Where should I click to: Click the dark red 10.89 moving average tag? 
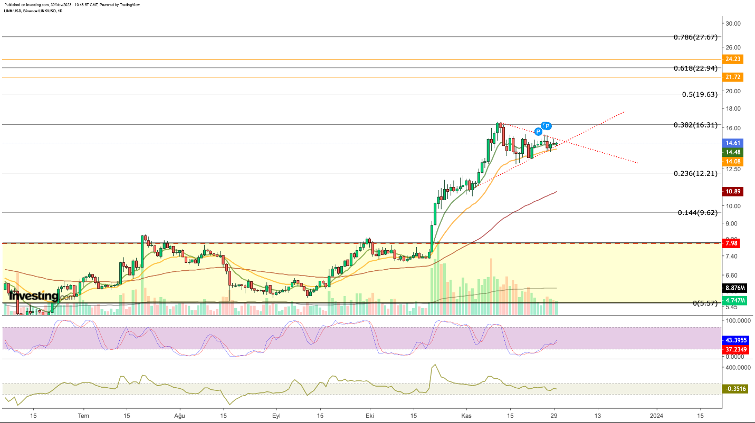tap(733, 191)
